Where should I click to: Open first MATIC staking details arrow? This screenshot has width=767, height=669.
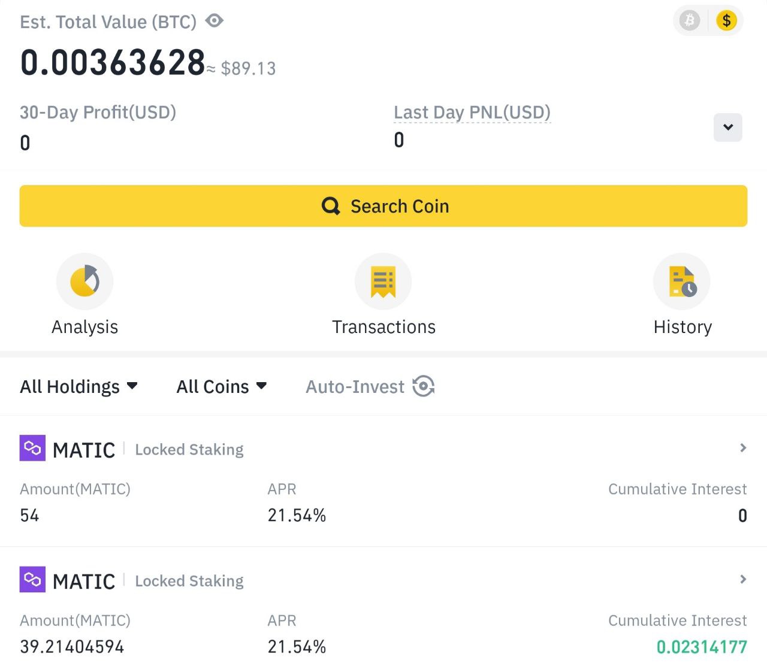743,448
